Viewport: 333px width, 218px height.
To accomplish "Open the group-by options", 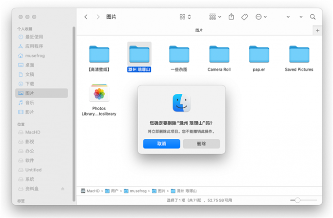I will coord(215,17).
